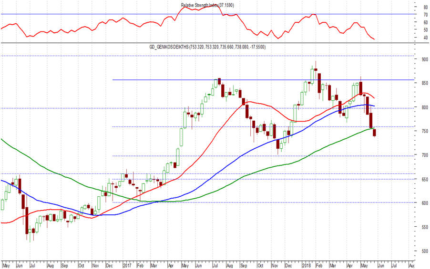Image resolution: width=430 pixels, height=269 pixels.
Task: Click the Dec label just before 2018
Action: (x=288, y=266)
